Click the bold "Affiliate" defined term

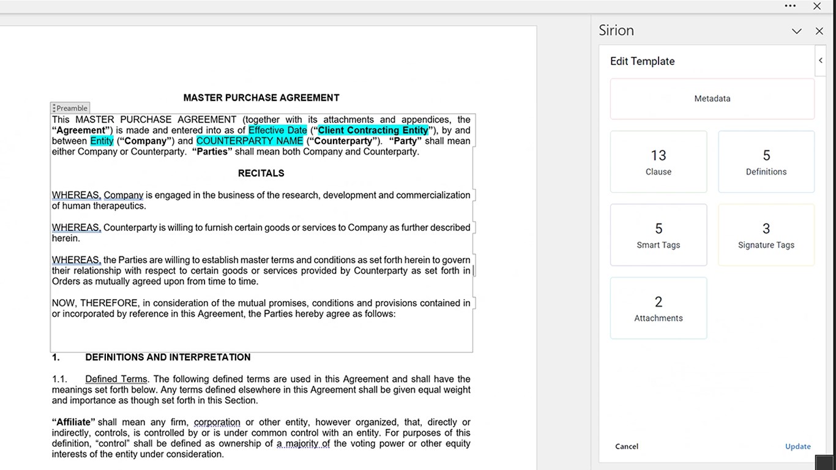[x=73, y=422]
